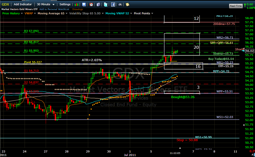
Task: Click the Bought@53.26 annotation
Action: [x=183, y=97]
